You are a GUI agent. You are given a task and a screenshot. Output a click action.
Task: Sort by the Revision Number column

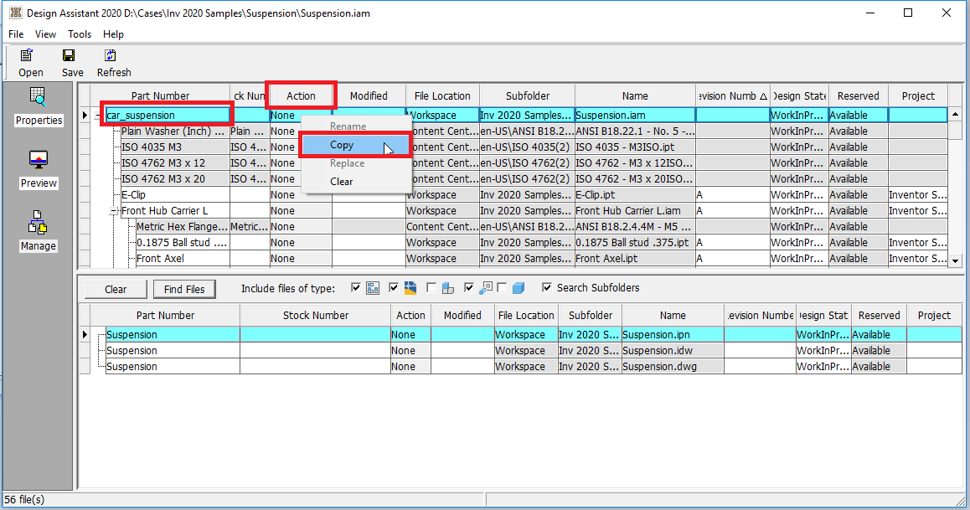tap(732, 95)
